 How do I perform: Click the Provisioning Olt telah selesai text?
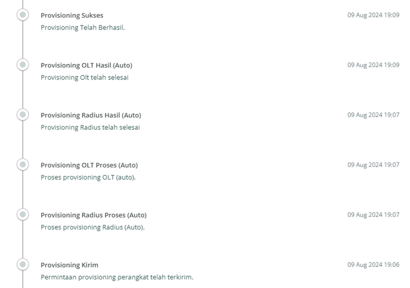click(x=84, y=77)
